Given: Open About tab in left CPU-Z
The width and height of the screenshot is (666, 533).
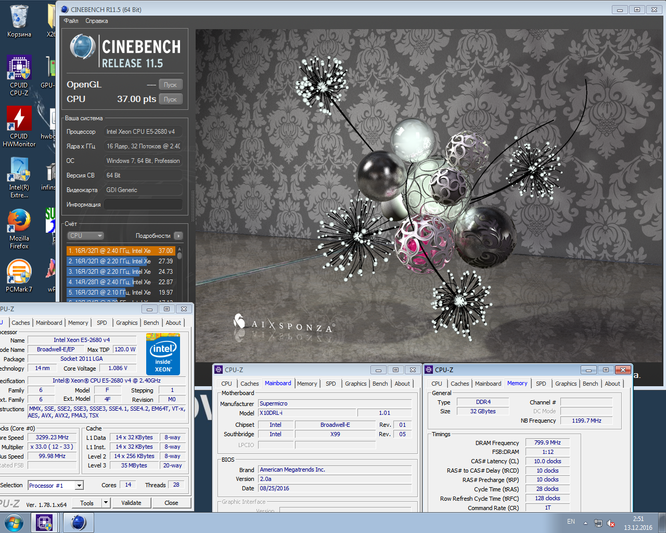Looking at the screenshot, I should click(173, 323).
